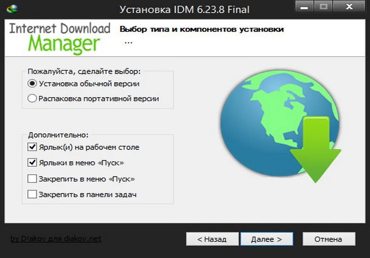Image resolution: width=370 pixels, height=258 pixels.
Task: Open the "by D!akov для diakov.net" link
Action: tap(56, 238)
